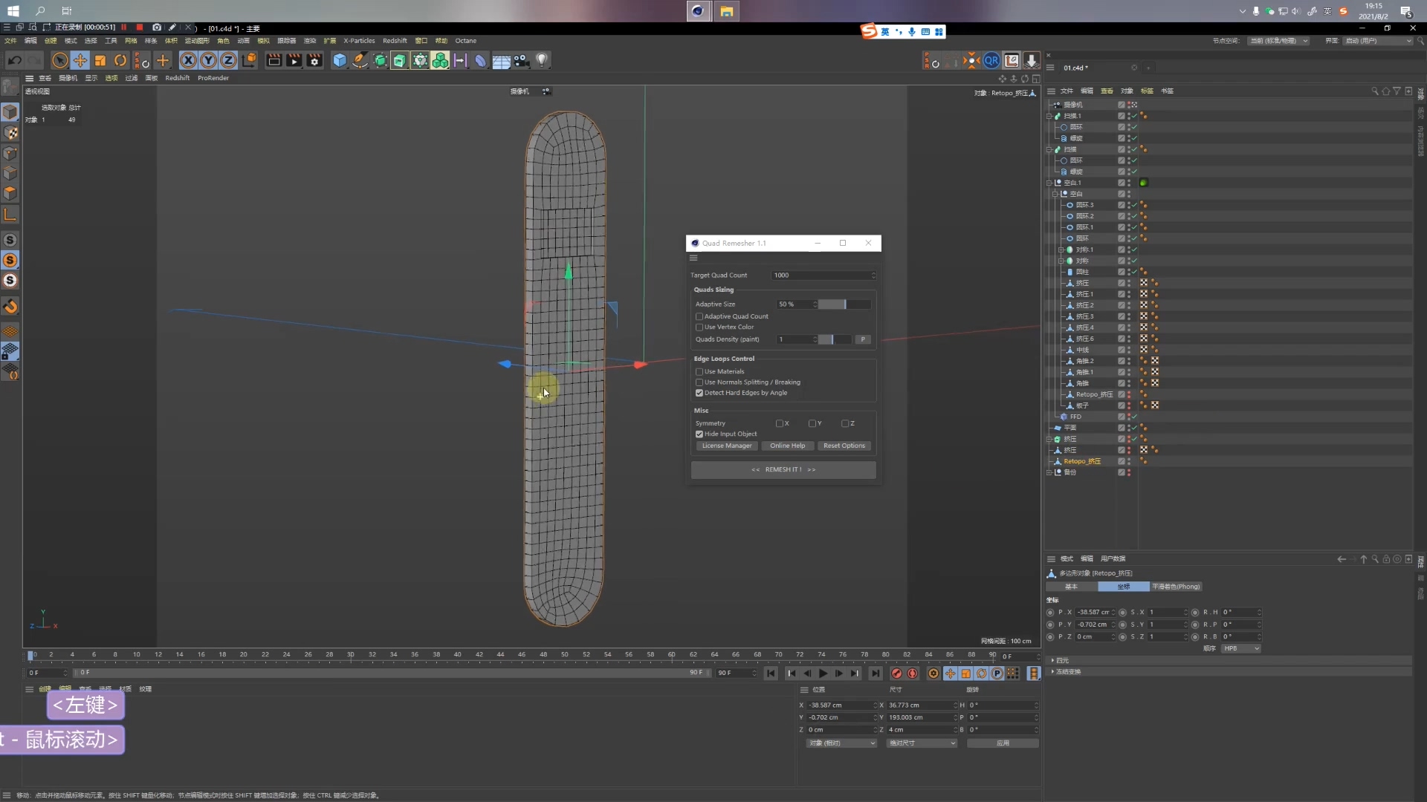
Task: Toggle Hide Input Object checkbox
Action: click(x=699, y=434)
